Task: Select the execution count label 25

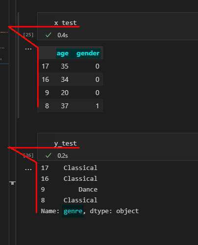Action: pos(28,35)
